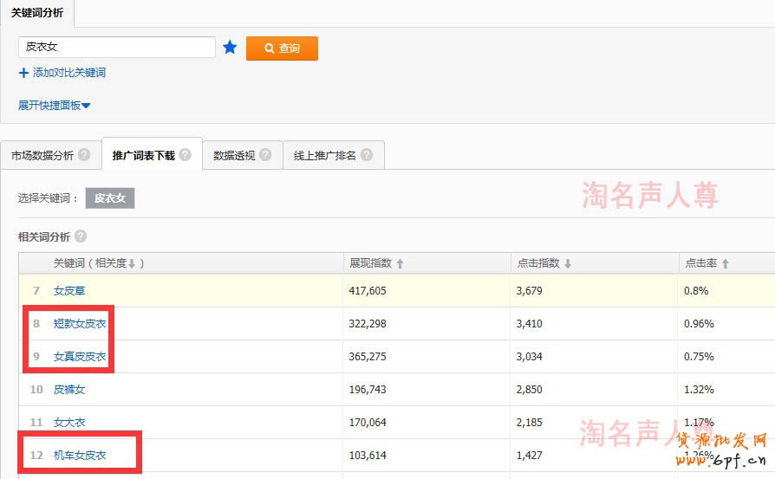Expand the 展开快捷面板 panel
This screenshot has width=775, height=479.
[x=55, y=106]
